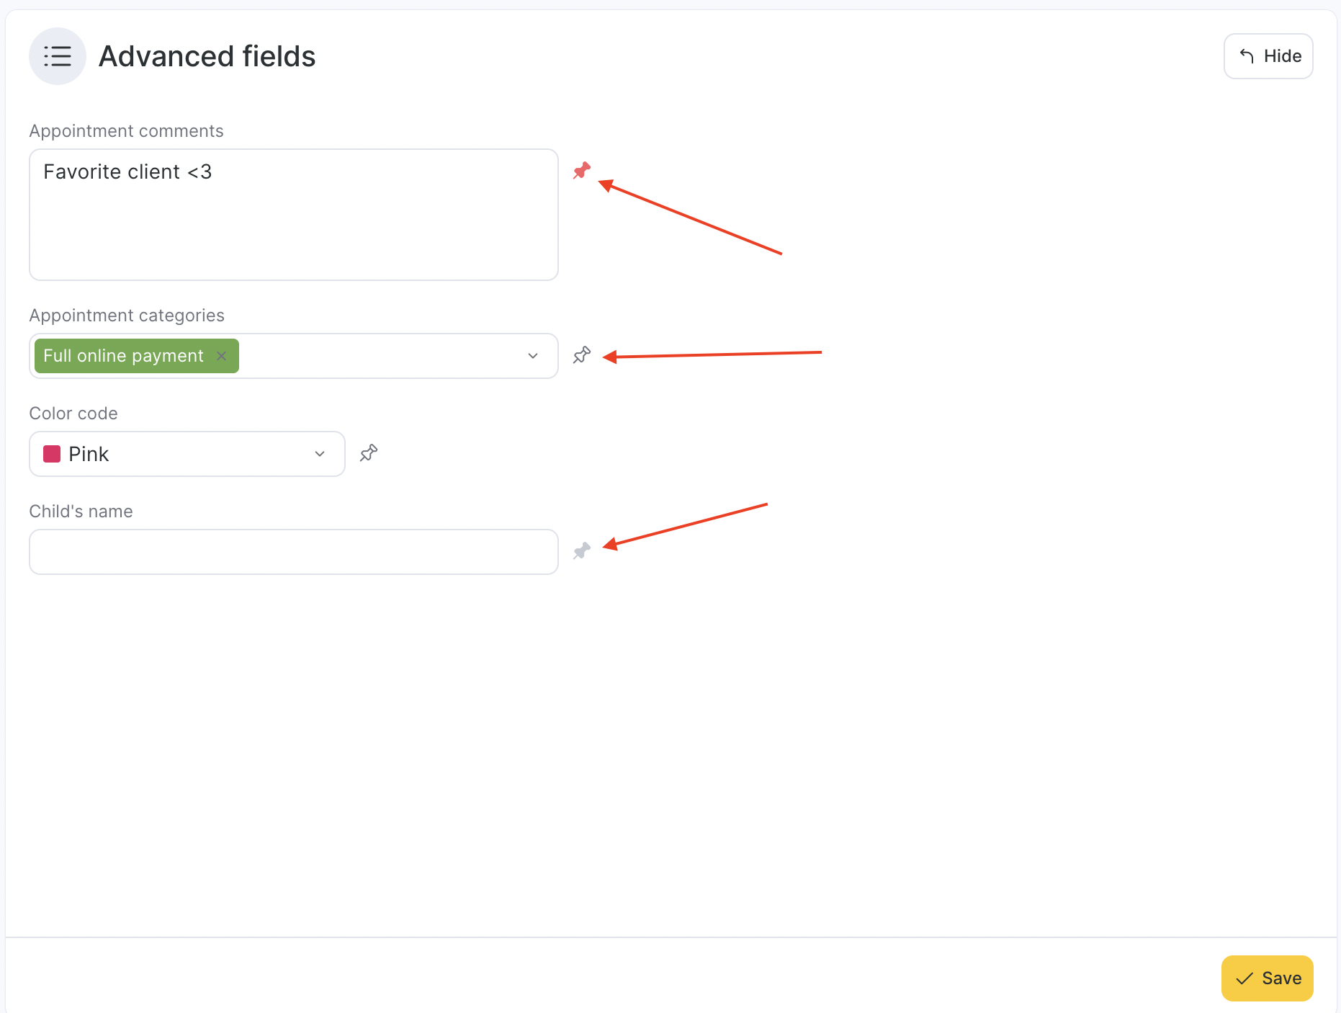
Task: Pin the Appointment categories field
Action: [x=582, y=355]
